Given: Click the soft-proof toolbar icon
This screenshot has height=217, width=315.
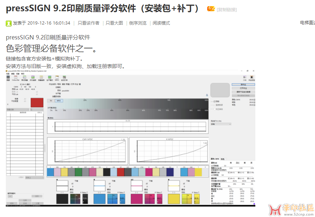Looking at the screenshot, I should coord(64,78).
